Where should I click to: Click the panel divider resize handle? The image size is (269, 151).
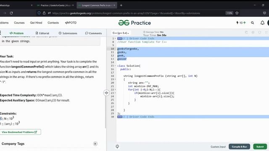106,93
